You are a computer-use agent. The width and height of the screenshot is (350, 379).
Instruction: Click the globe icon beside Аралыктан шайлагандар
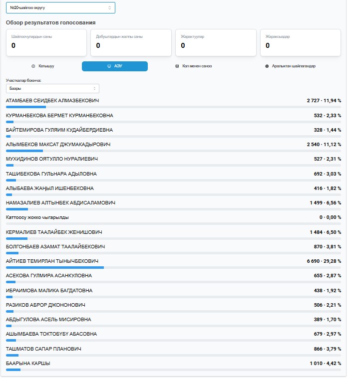267,66
